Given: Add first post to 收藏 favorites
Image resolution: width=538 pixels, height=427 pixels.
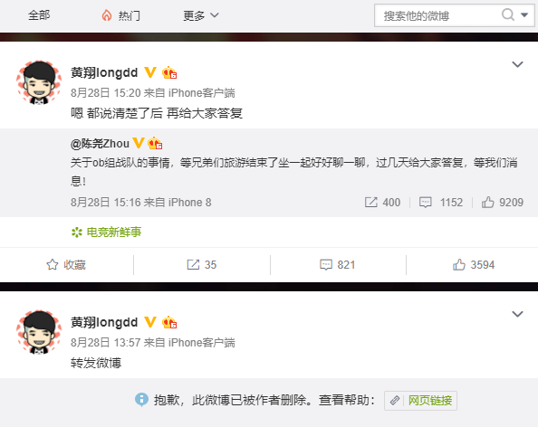Looking at the screenshot, I should pyautogui.click(x=66, y=264).
